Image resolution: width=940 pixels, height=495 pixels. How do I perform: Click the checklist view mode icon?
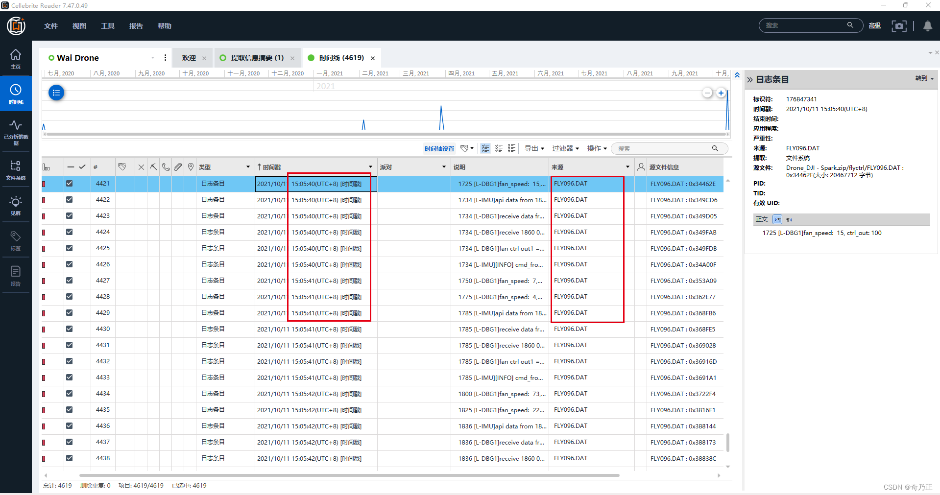pyautogui.click(x=499, y=148)
